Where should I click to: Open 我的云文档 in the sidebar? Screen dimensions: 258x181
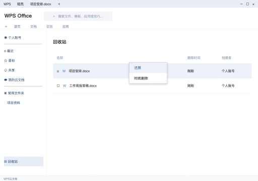[x=16, y=80]
